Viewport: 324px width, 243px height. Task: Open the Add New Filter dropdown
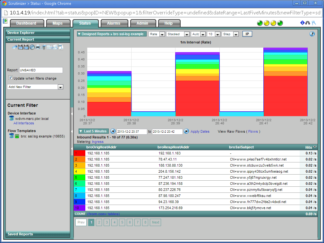coord(35,87)
